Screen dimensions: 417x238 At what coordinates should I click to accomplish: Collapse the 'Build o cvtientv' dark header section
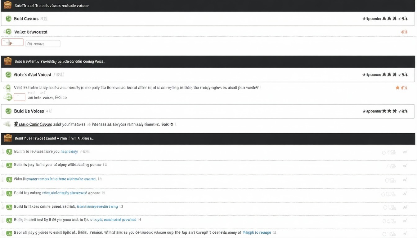click(60, 61)
